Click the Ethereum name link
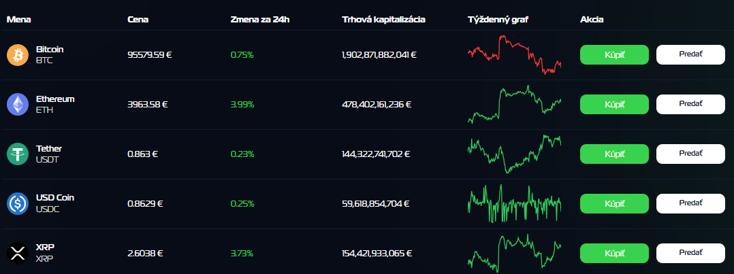This screenshot has width=734, height=274. tap(55, 99)
